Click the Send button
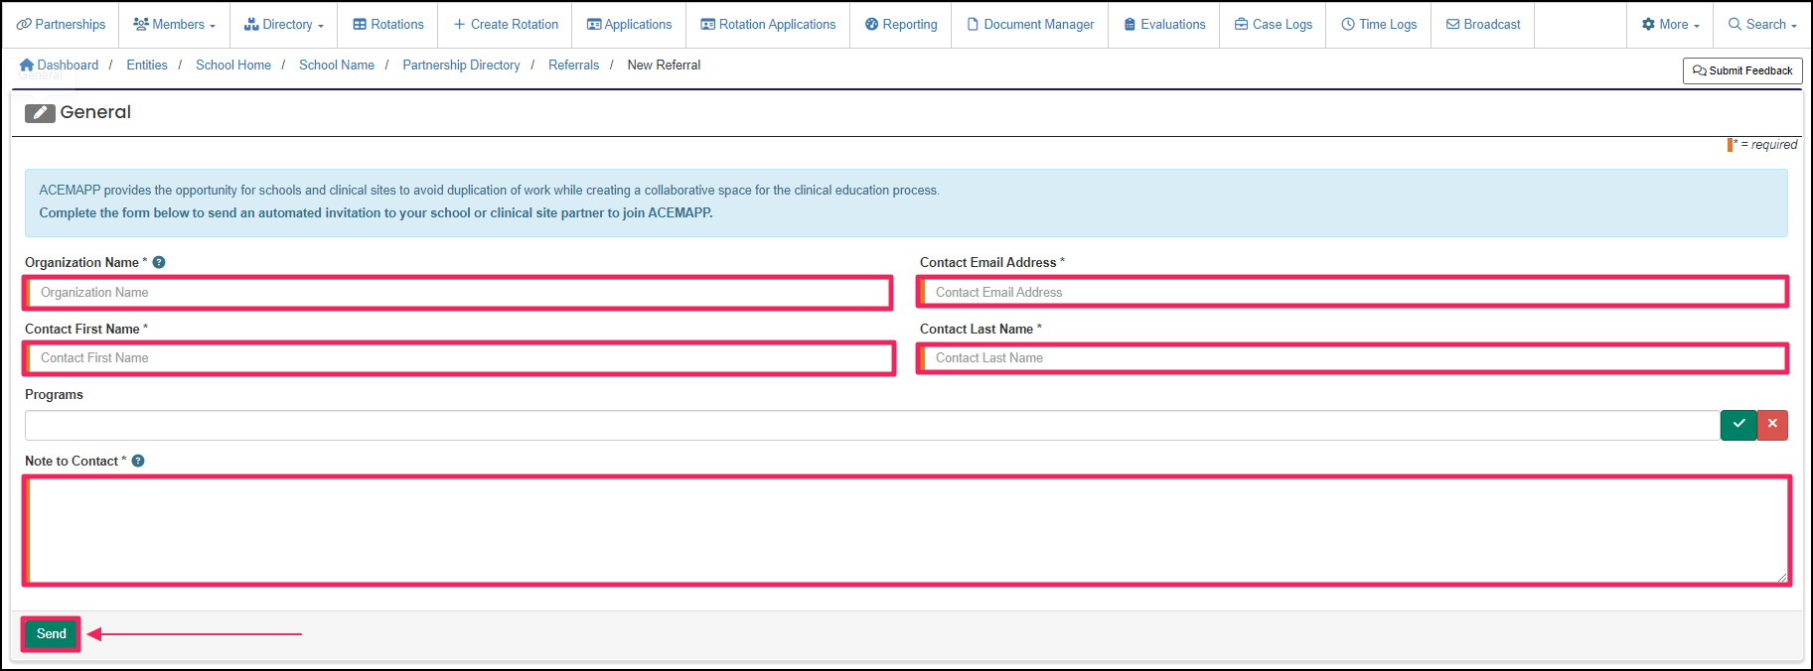1813x671 pixels. point(52,633)
